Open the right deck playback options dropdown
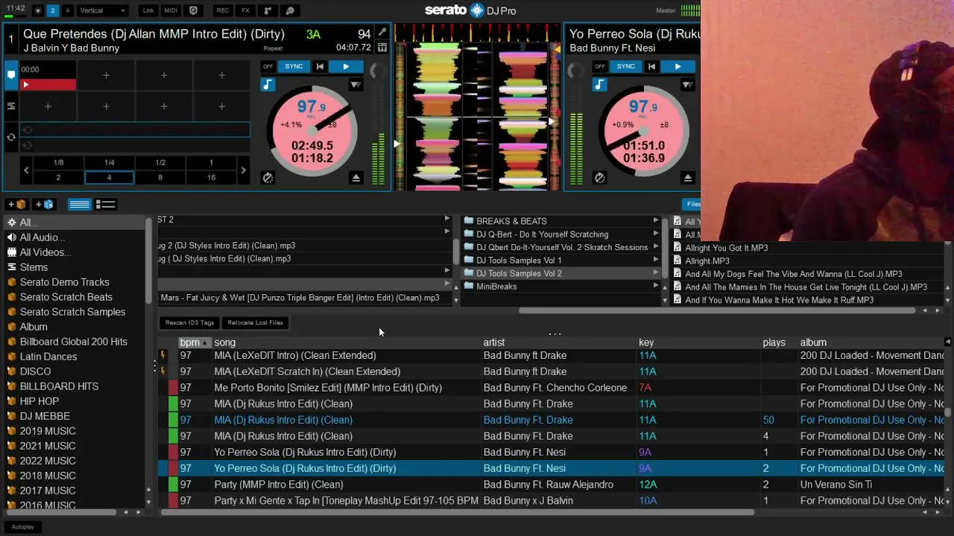 [x=687, y=85]
